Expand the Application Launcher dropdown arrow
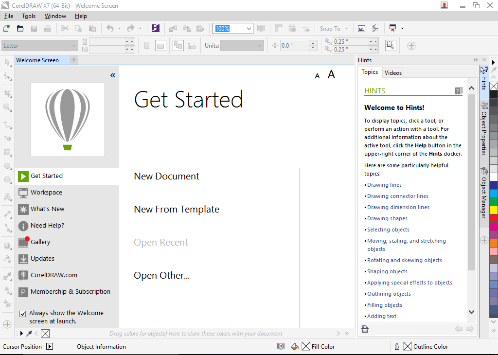The height and width of the screenshot is (355, 498). 402,29
